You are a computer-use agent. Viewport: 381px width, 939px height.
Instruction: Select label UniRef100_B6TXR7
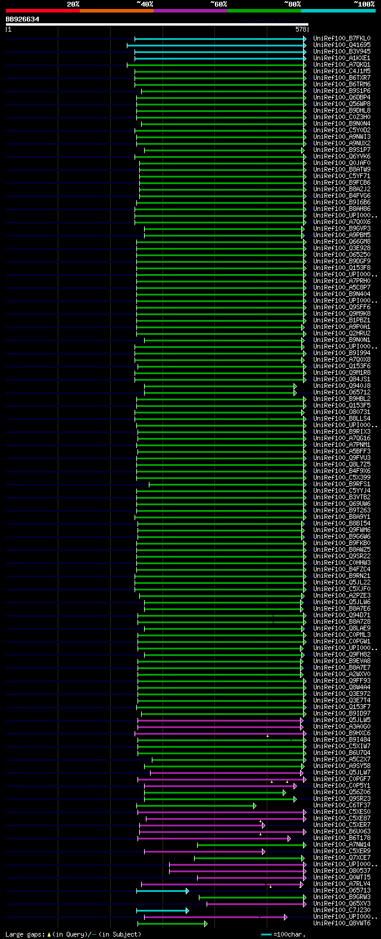342,78
